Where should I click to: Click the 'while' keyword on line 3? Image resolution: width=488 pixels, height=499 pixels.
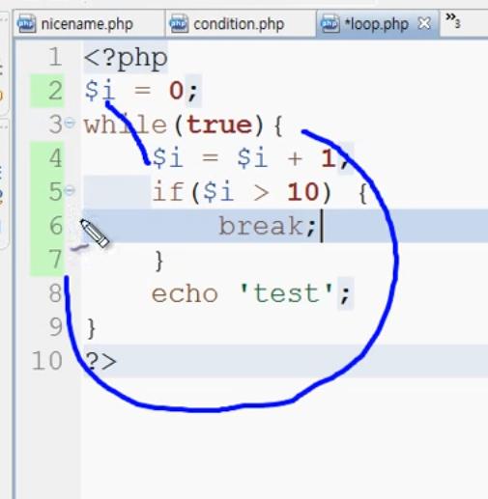pyautogui.click(x=126, y=125)
